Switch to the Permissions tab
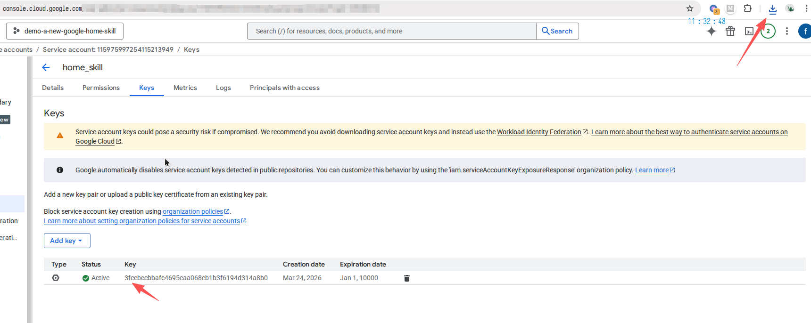811x323 pixels. 101,88
